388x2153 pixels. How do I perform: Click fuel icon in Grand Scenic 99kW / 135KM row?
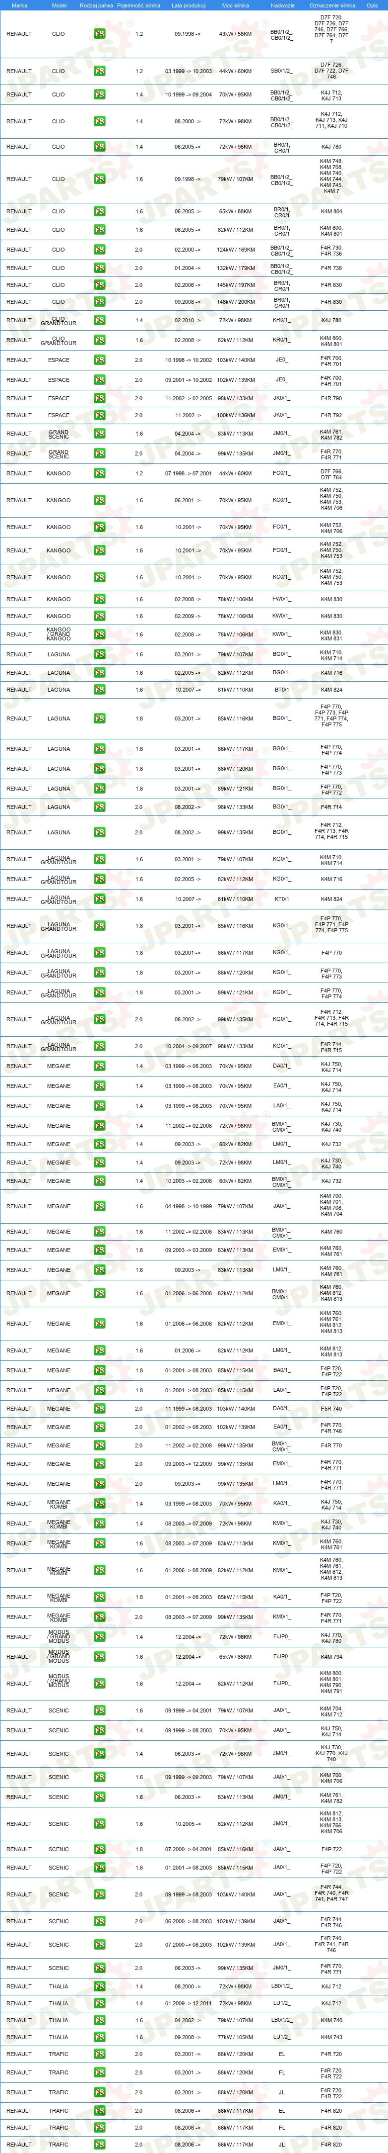(x=99, y=454)
